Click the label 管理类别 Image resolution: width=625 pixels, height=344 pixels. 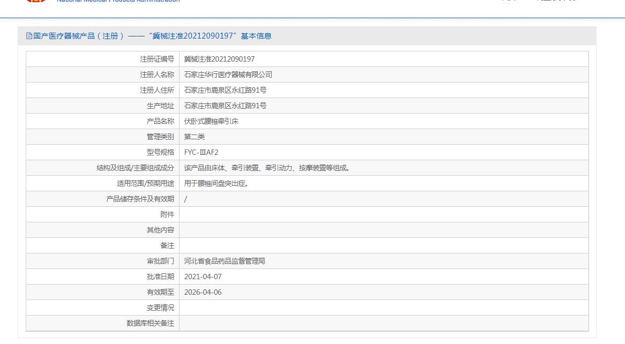click(x=161, y=137)
